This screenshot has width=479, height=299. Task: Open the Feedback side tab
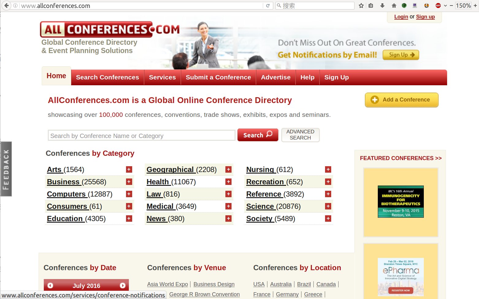6,169
